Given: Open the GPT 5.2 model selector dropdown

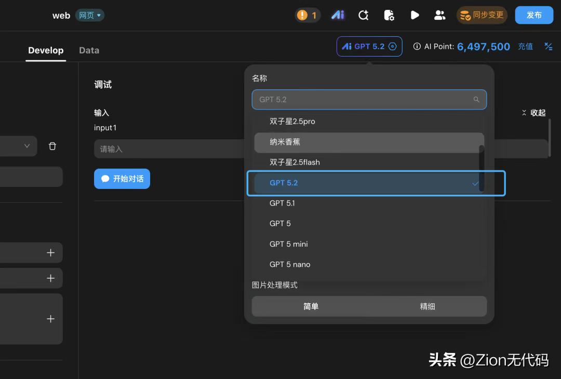Looking at the screenshot, I should 369,46.
